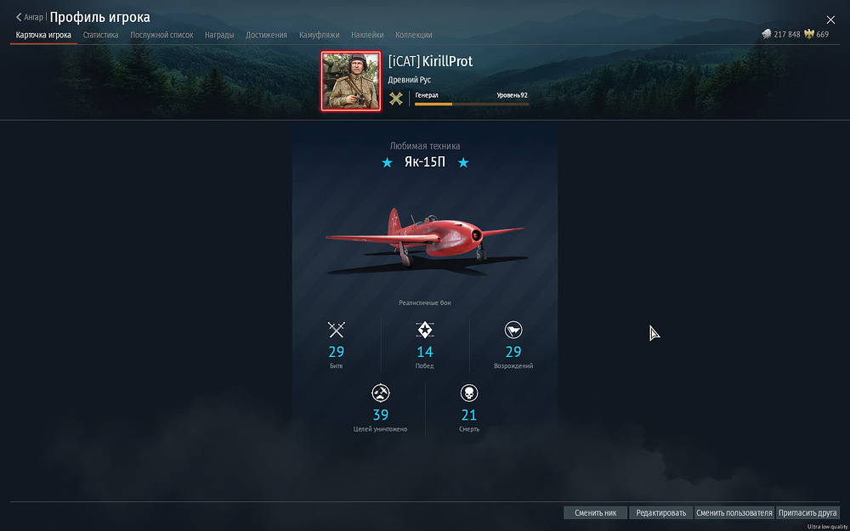This screenshot has width=850, height=531.
Task: Open the Коллекции tab
Action: pos(414,35)
